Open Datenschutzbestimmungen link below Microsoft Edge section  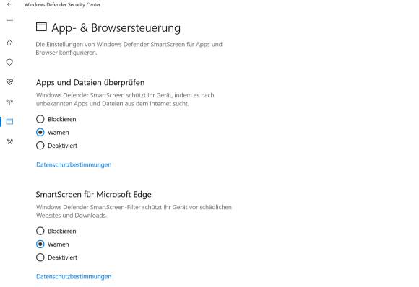pos(74,276)
